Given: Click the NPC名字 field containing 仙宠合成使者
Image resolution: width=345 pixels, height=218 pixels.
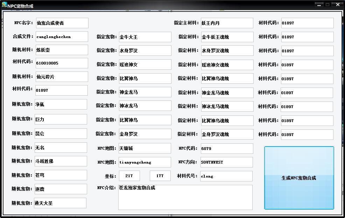Looking at the screenshot, I should point(62,23).
